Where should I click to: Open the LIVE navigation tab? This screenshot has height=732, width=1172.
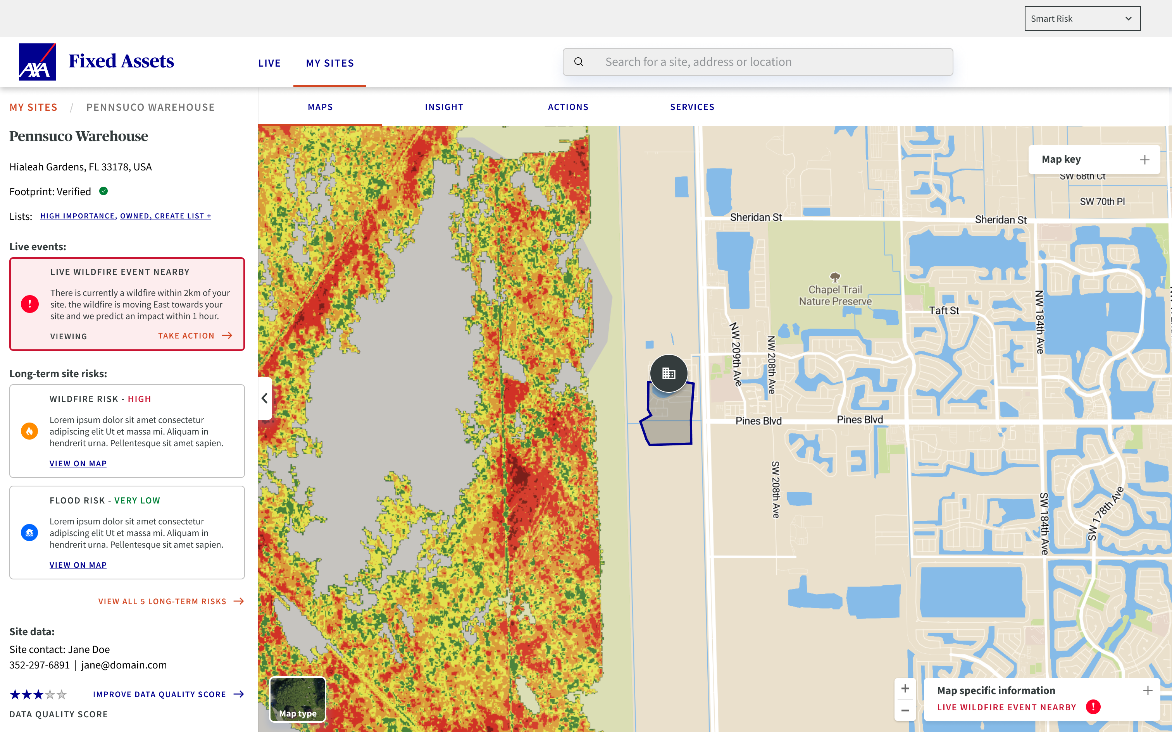click(269, 64)
